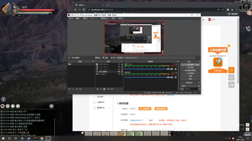Image resolution: width=252 pixels, height=141 pixels.
Task: Toggle visibility of 游戏捕获 2 source
Action: point(119,74)
